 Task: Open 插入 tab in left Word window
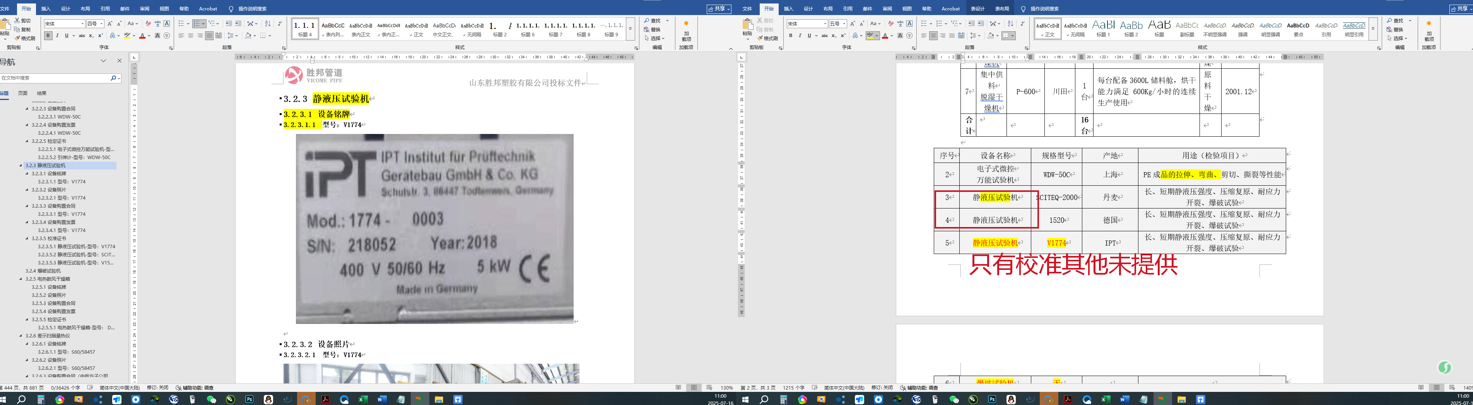tap(46, 8)
